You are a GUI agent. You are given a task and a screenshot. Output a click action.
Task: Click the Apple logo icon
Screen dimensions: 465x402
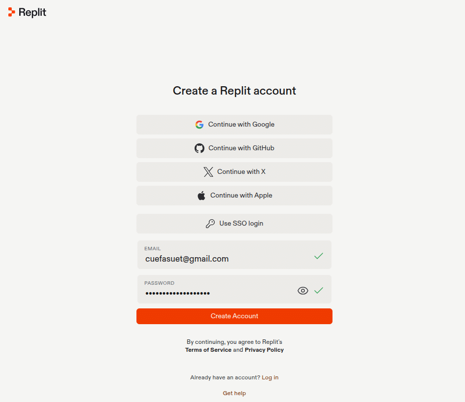201,196
